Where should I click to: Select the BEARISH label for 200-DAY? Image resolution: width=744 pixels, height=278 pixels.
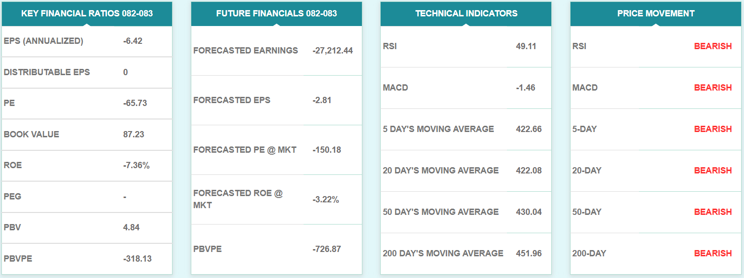click(x=713, y=253)
